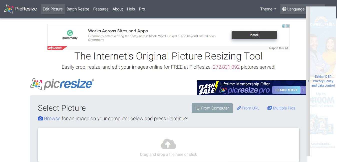Switch to the Edit Picture tab
337x162 pixels.
pyautogui.click(x=52, y=9)
